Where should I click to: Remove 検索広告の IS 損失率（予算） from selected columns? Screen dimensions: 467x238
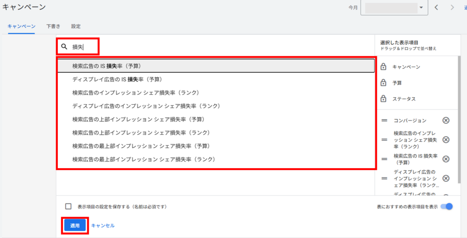pyautogui.click(x=446, y=159)
